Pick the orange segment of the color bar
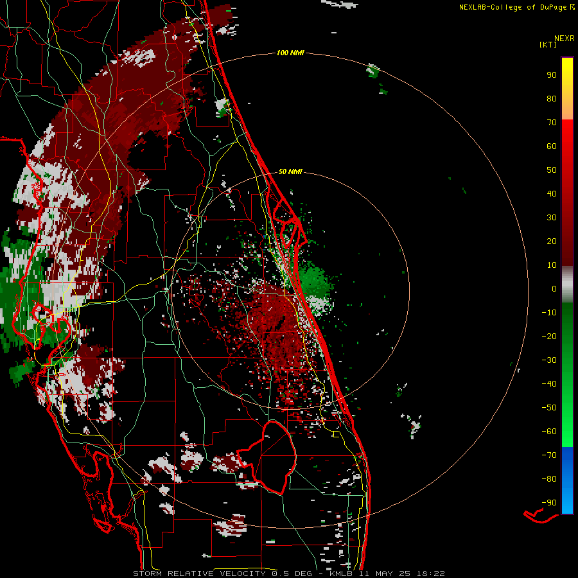This screenshot has width=578, height=578. [567, 110]
